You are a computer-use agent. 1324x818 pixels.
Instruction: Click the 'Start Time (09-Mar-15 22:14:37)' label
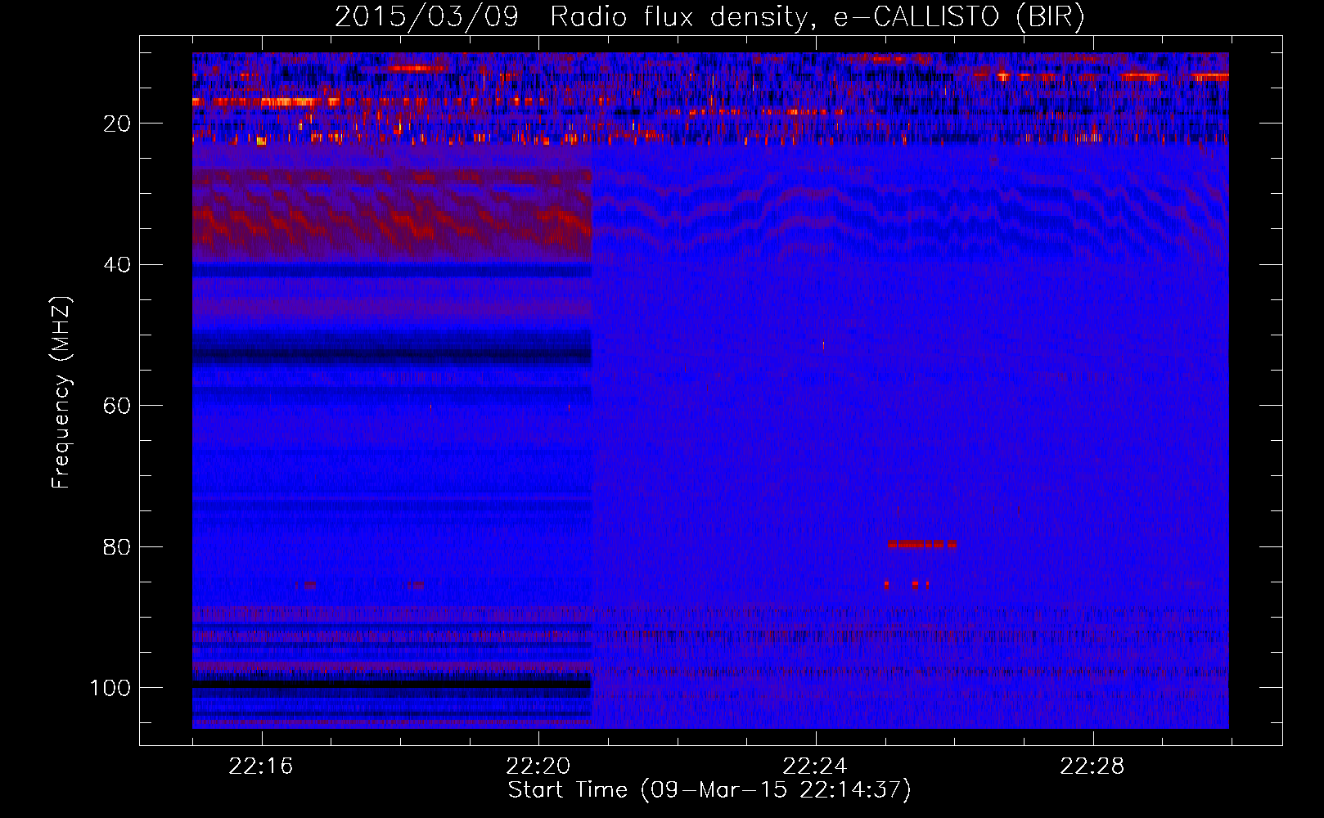709,790
